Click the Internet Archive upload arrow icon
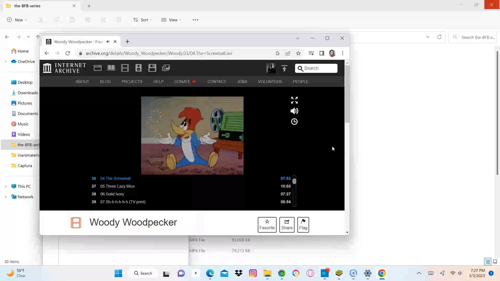This screenshot has height=281, width=500. tap(284, 68)
